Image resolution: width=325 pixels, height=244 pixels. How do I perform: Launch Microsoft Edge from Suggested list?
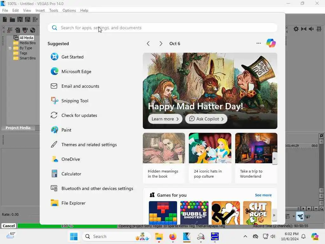point(71,71)
